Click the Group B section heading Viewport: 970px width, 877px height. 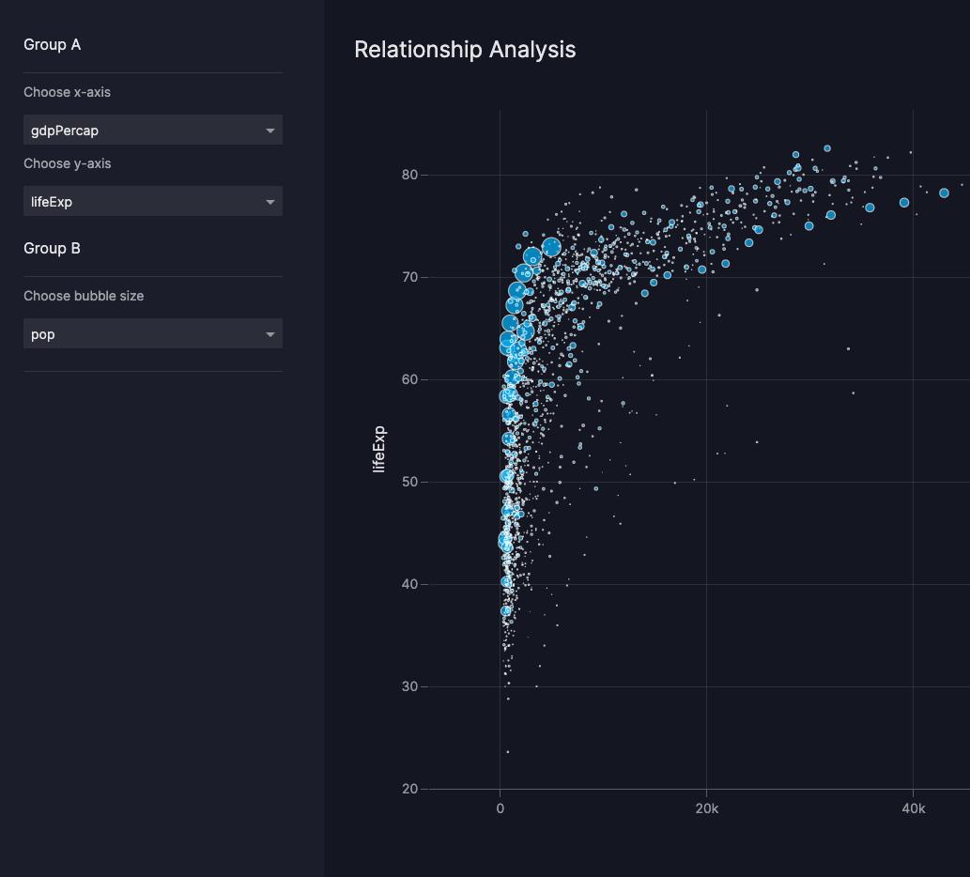click(52, 248)
